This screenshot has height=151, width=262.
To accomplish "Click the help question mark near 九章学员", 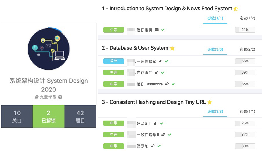I will click(60, 97).
